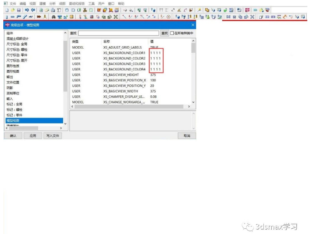Click the 取消 button
Screen dimensions: 310x234
coord(187,136)
